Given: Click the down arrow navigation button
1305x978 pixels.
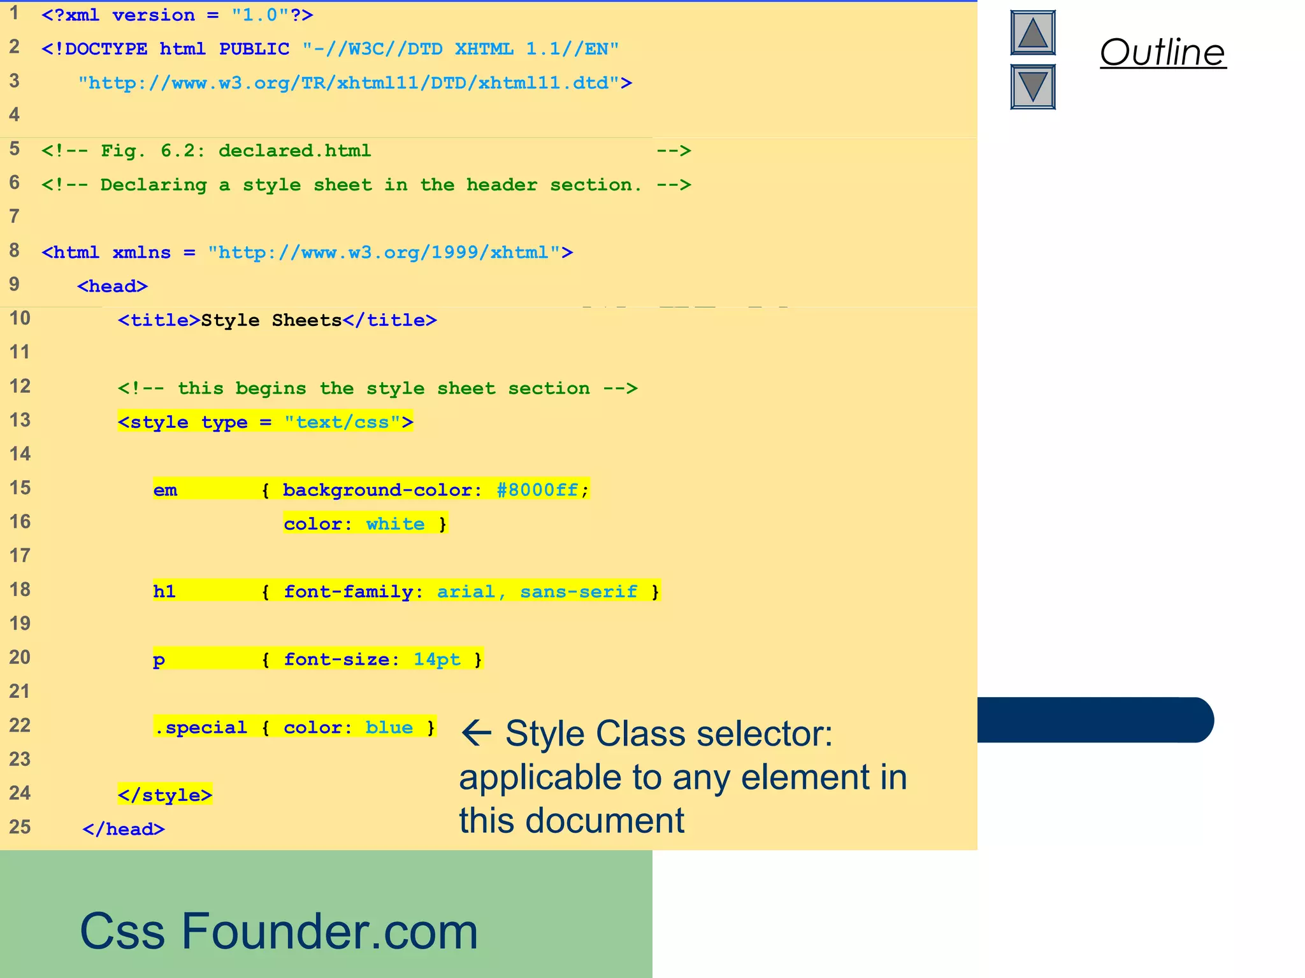Looking at the screenshot, I should [1032, 87].
